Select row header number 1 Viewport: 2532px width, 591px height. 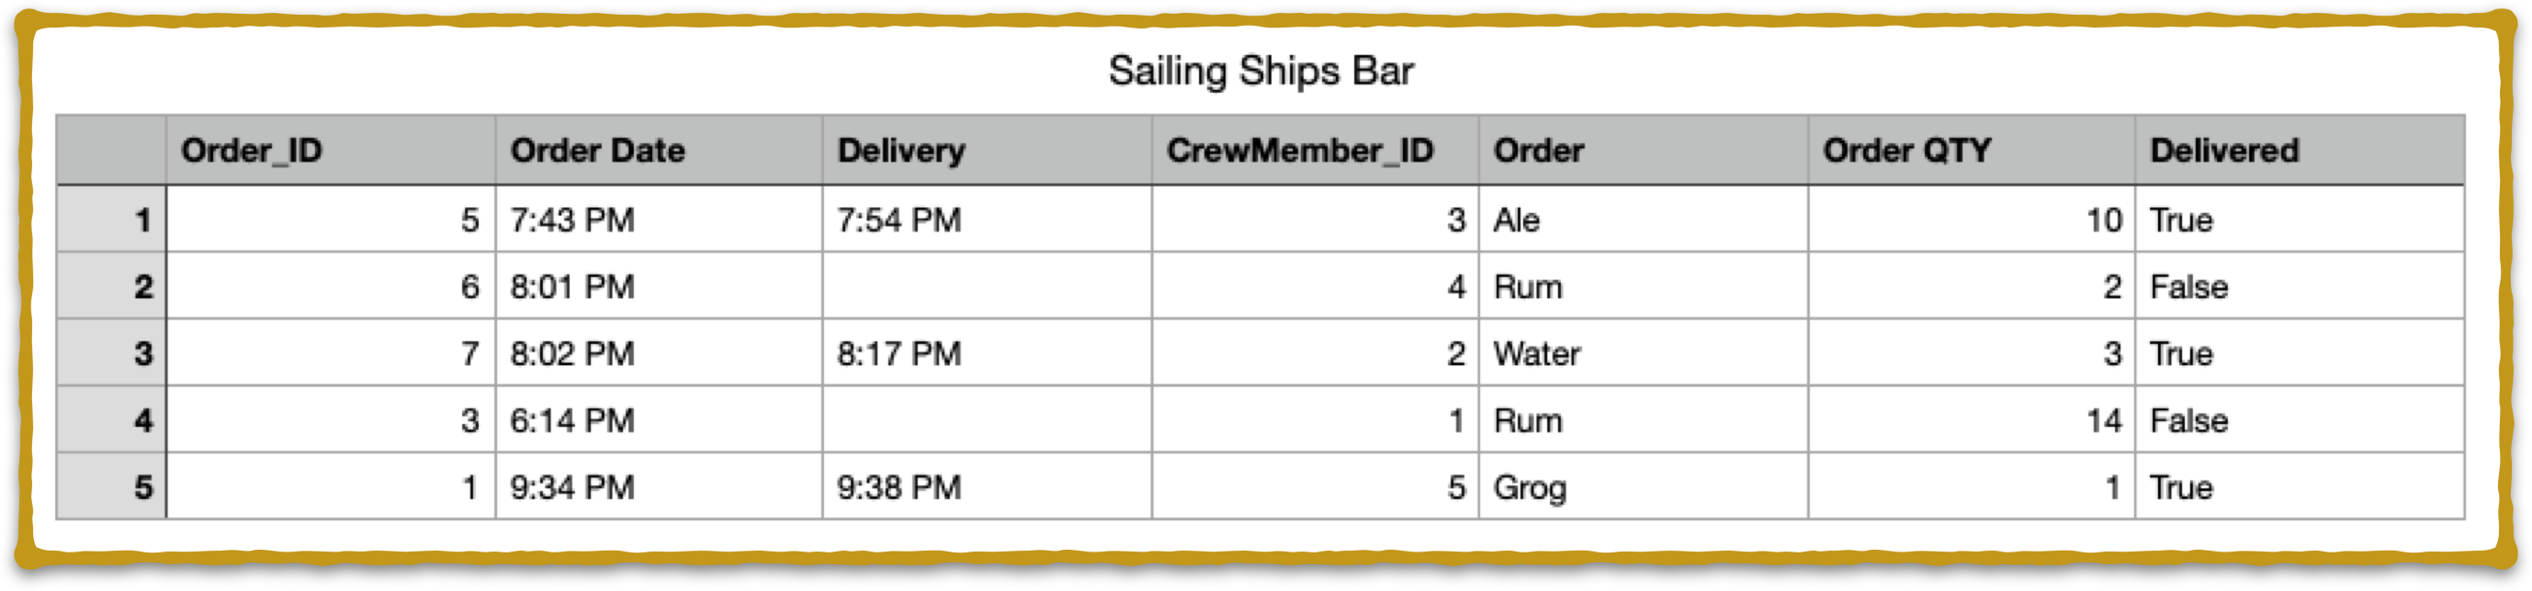111,219
